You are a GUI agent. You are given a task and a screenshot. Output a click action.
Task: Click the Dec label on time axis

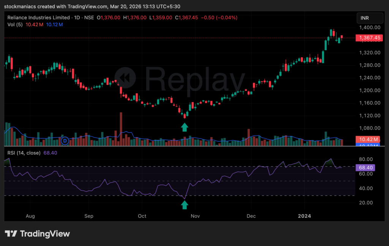click(251, 216)
